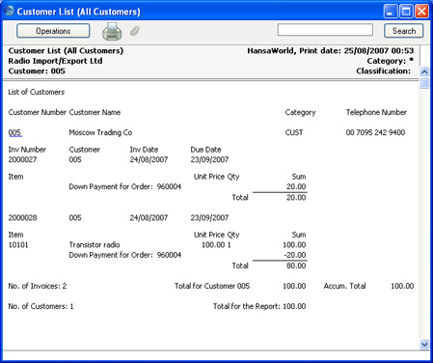Open customer number 005 link
The image size is (433, 363).
click(x=14, y=132)
